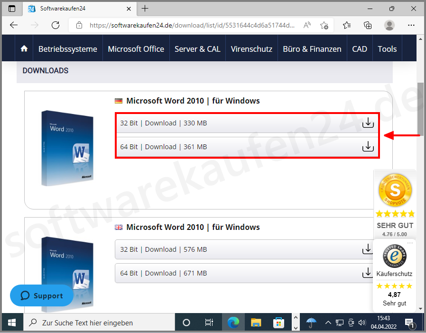Open Edge Settings and more menu
Viewport: 426px width, 333px height.
click(x=411, y=25)
